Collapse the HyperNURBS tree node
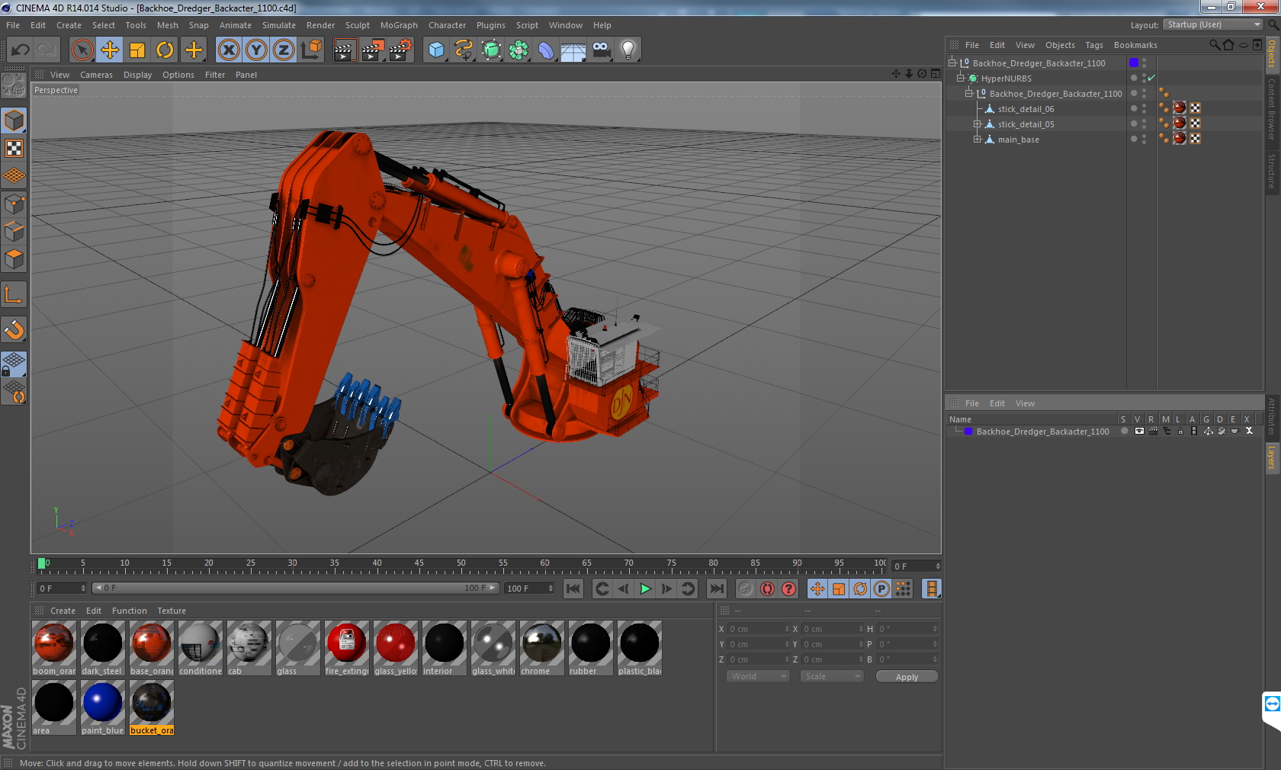Viewport: 1281px width, 770px height. point(961,78)
